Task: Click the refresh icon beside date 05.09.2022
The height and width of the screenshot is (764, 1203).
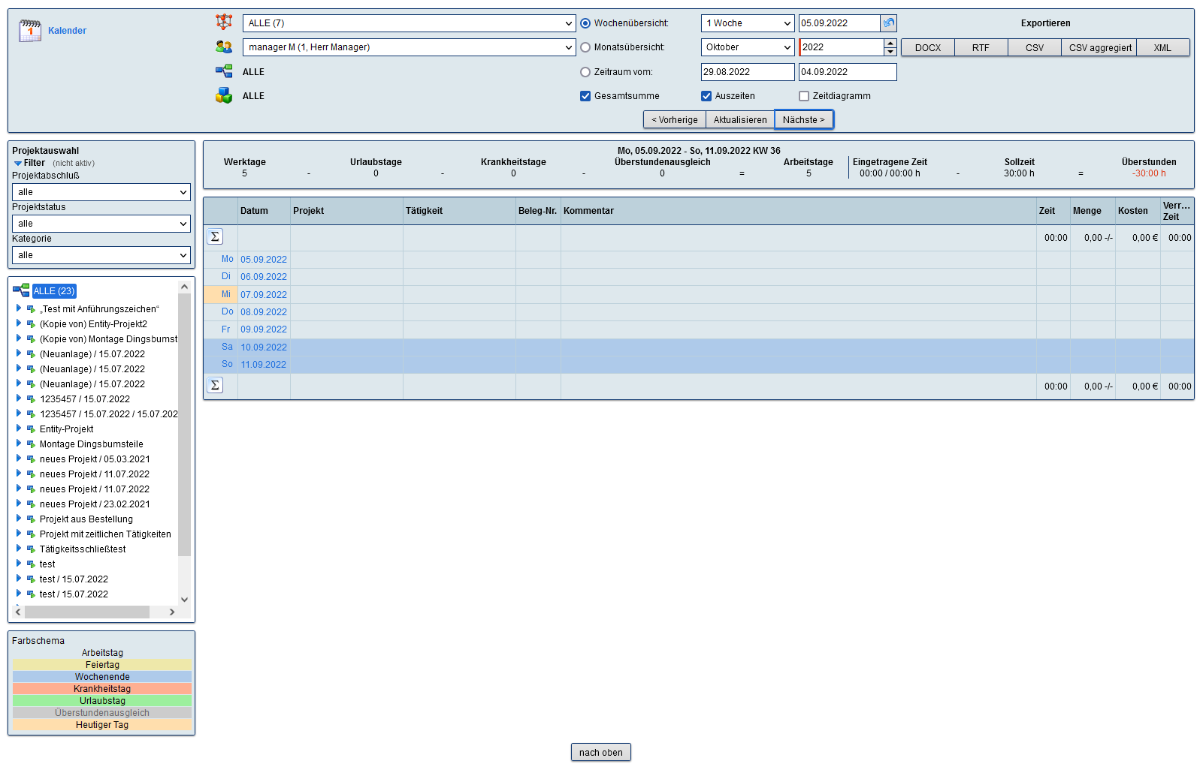Action: click(889, 23)
